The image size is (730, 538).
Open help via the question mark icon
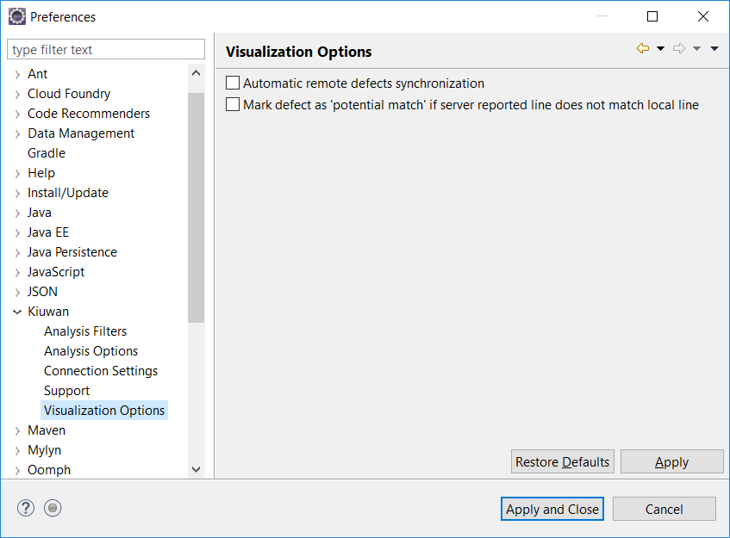pos(25,508)
